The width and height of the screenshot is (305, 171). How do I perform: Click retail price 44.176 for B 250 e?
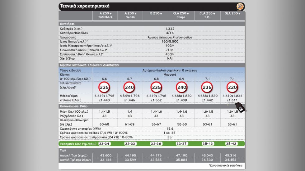(156, 155)
